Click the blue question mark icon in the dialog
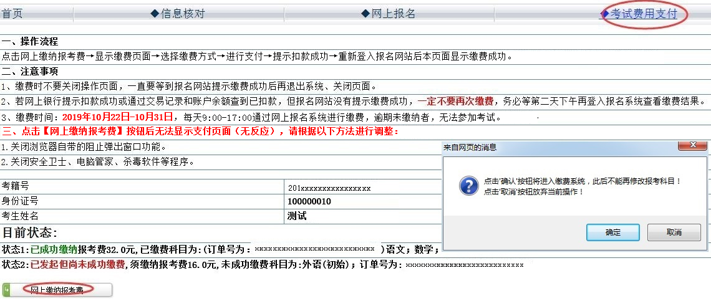Viewport: 711px width, 301px height. tap(468, 186)
